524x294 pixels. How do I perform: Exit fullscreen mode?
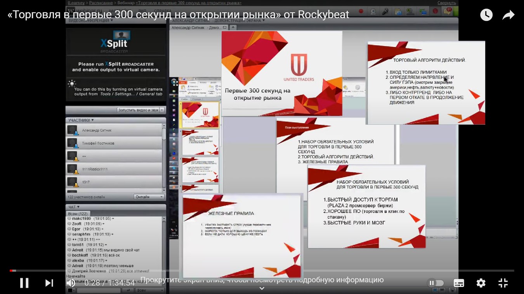(x=503, y=283)
